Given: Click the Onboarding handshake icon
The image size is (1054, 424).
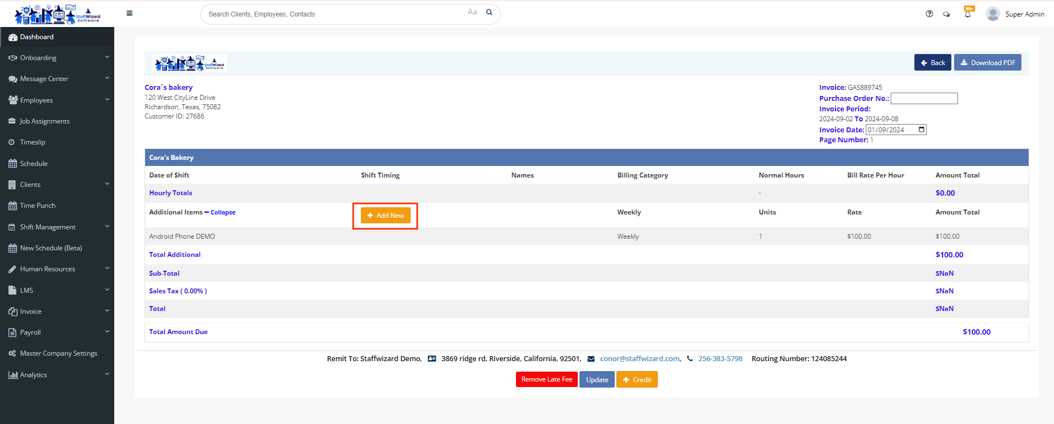Looking at the screenshot, I should [13, 58].
